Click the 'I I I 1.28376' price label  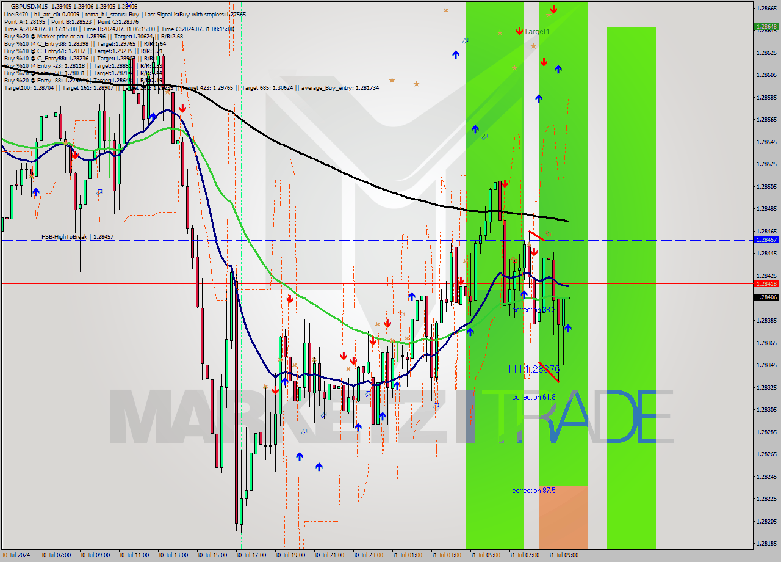tap(534, 369)
